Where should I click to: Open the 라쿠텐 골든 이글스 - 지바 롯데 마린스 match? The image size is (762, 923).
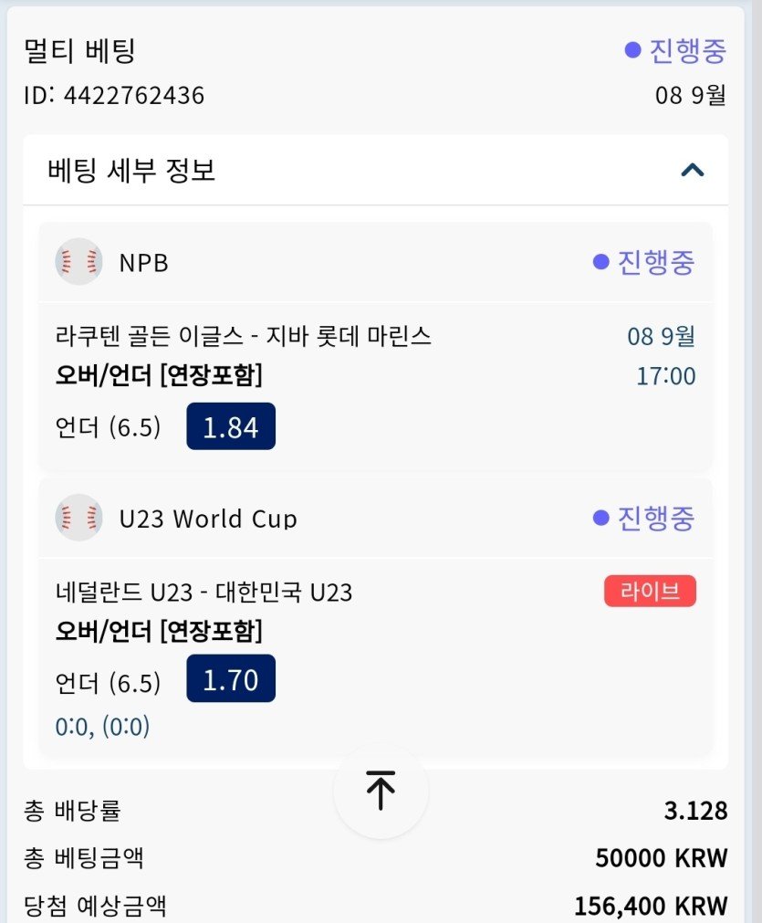244,337
